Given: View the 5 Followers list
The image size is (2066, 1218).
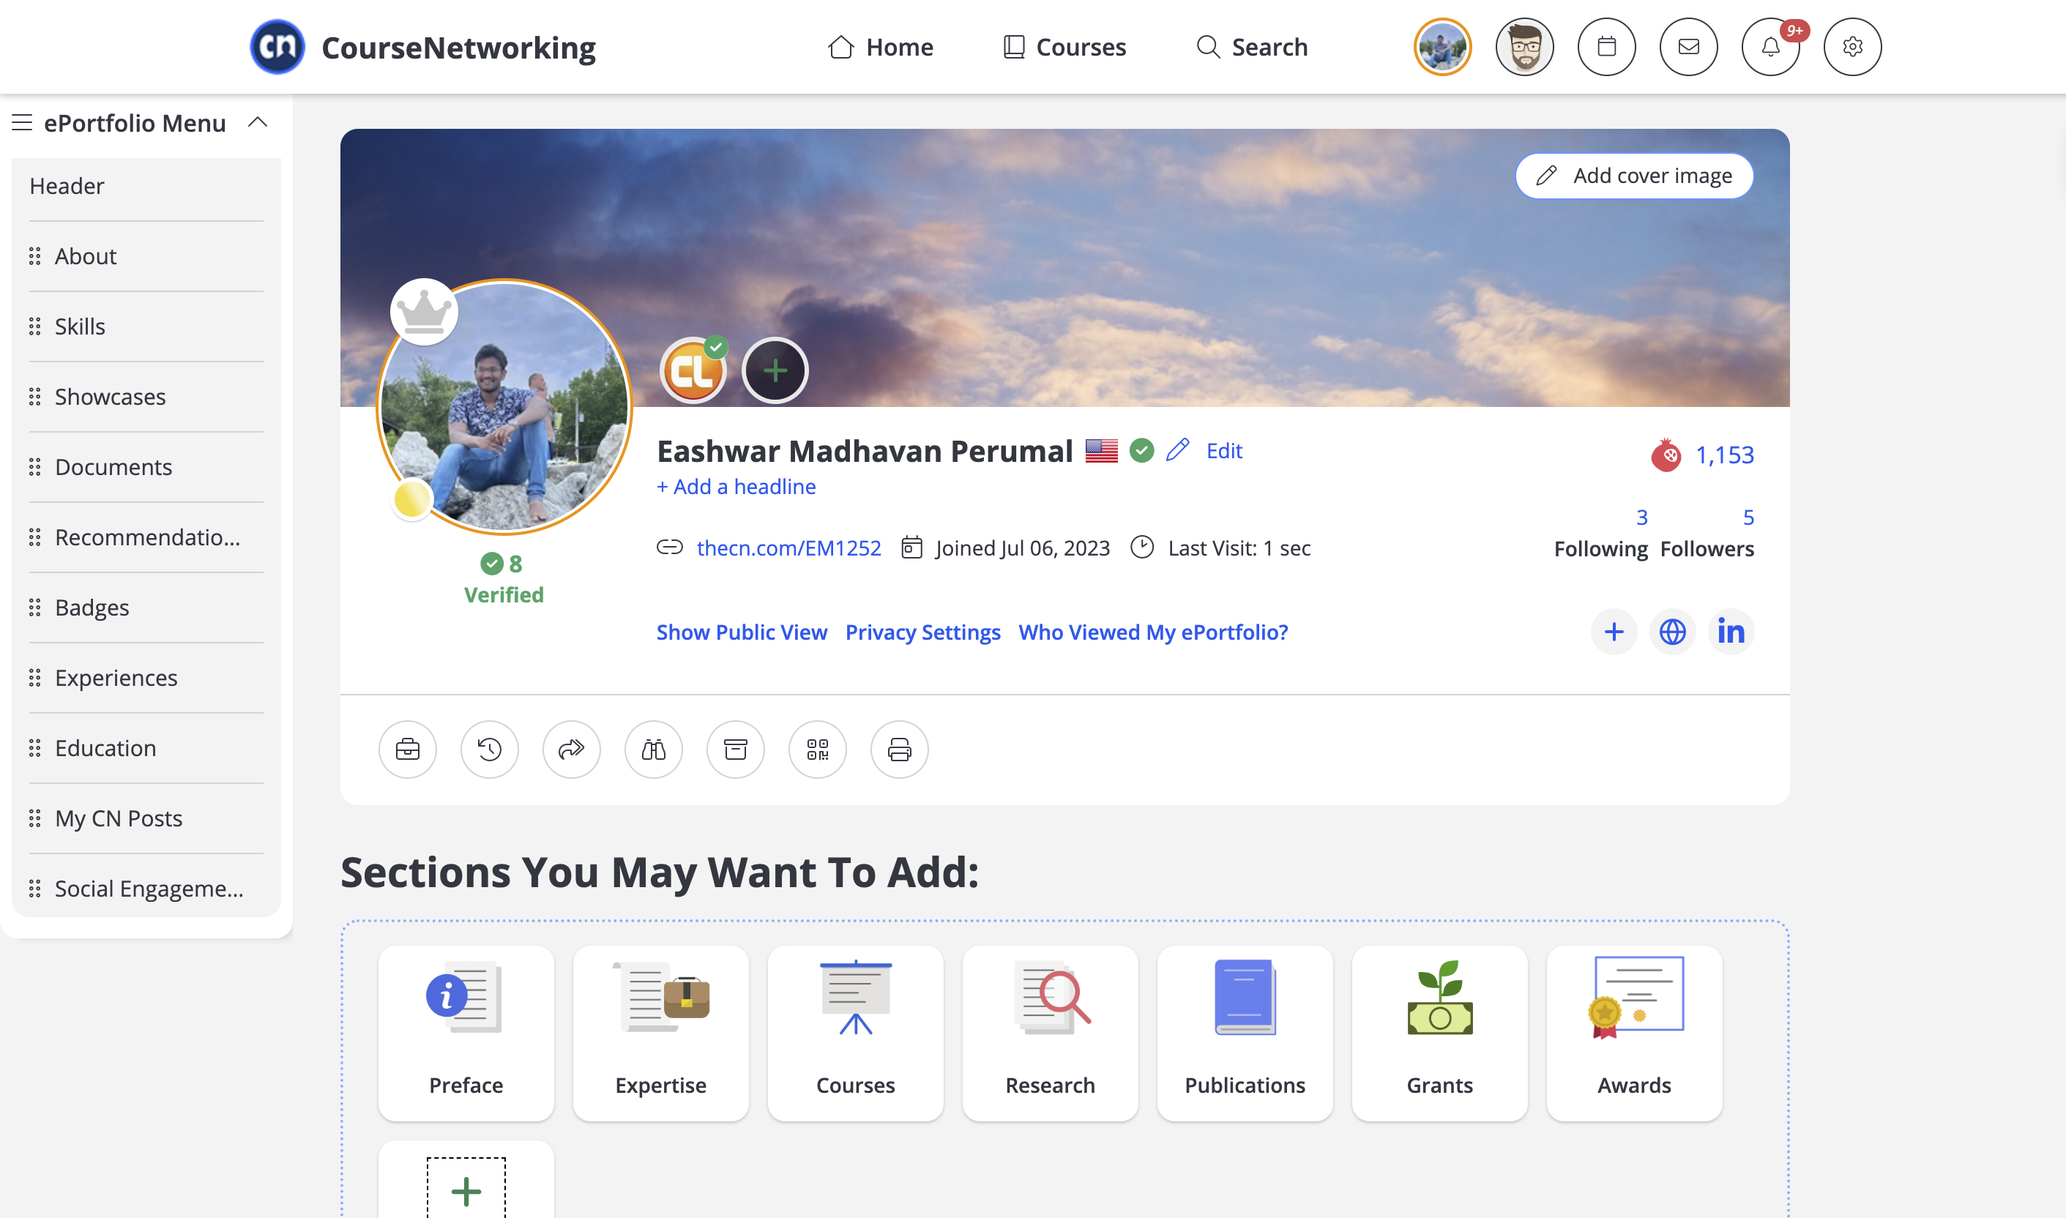Looking at the screenshot, I should click(x=1707, y=533).
